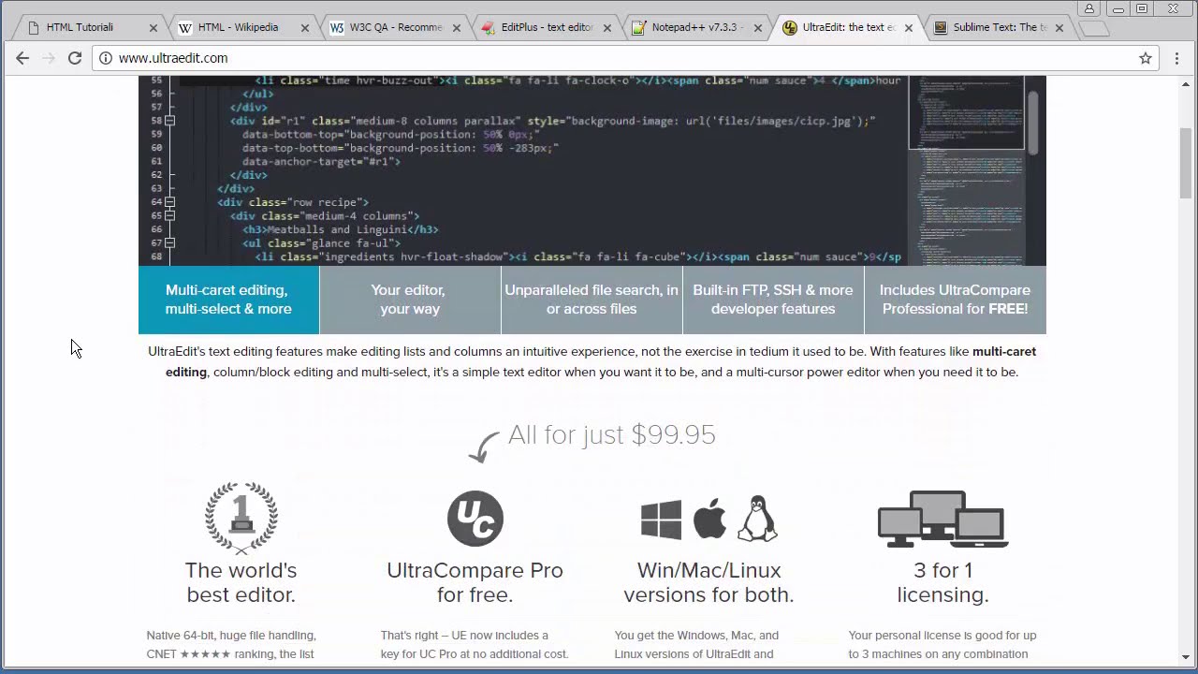Click the UC UltraCompare circle logo

[x=475, y=519]
